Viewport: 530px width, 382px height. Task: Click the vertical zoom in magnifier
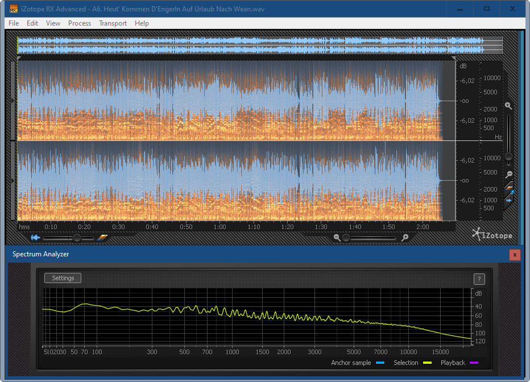[508, 106]
